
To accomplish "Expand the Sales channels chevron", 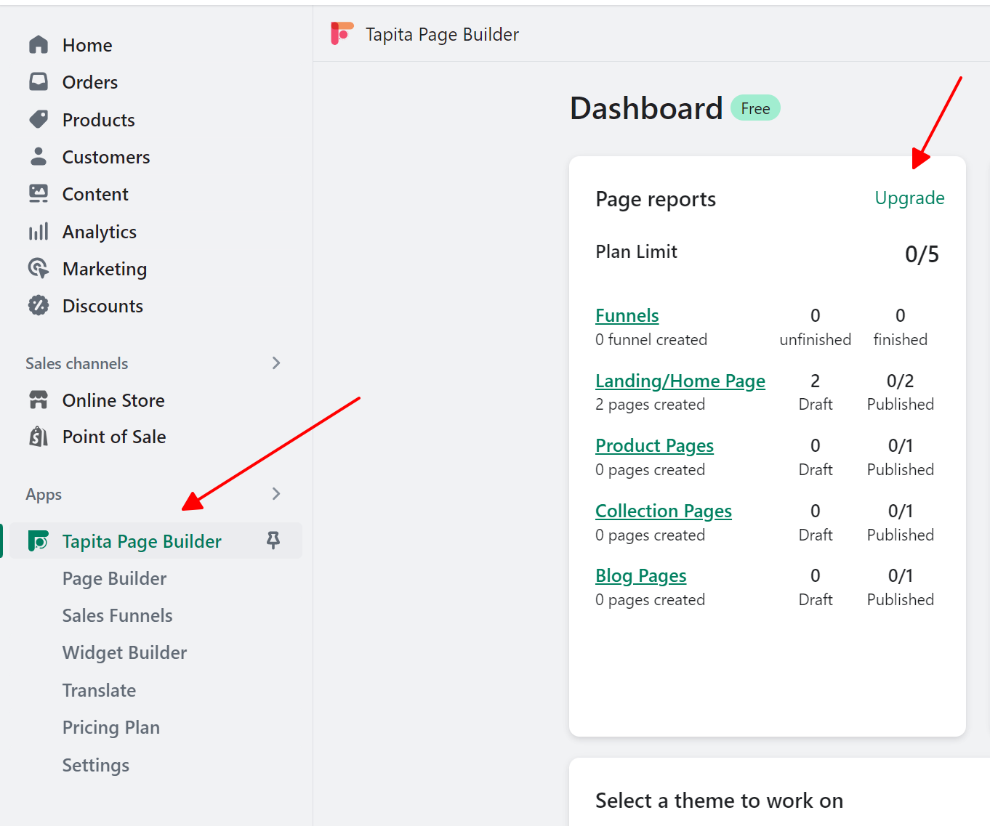I will point(276,363).
